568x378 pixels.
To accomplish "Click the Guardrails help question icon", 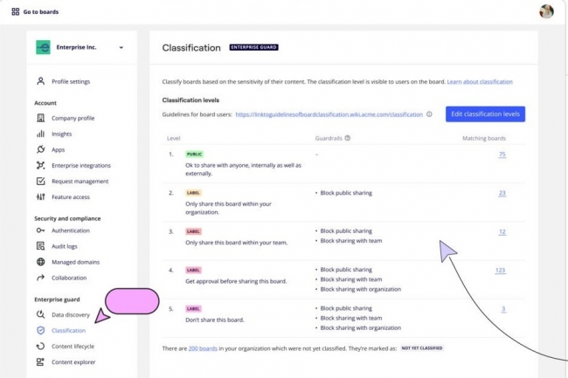I will click(x=348, y=138).
